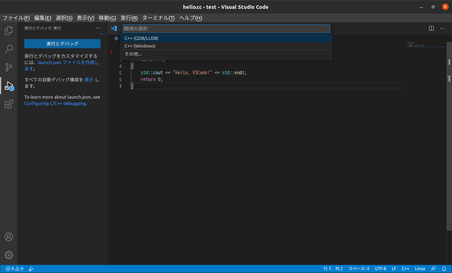
Task: Open the Explorer view in activity bar
Action: pos(9,31)
